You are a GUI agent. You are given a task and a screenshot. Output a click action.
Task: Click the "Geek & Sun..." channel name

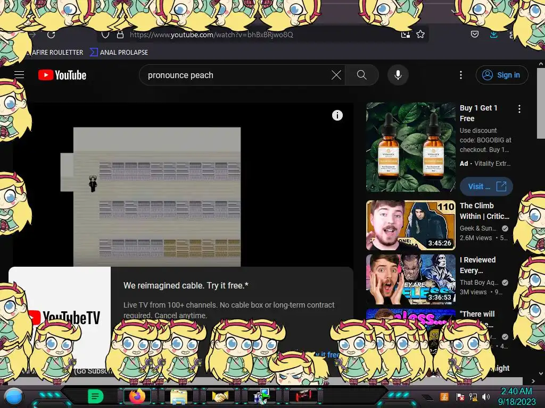click(478, 228)
